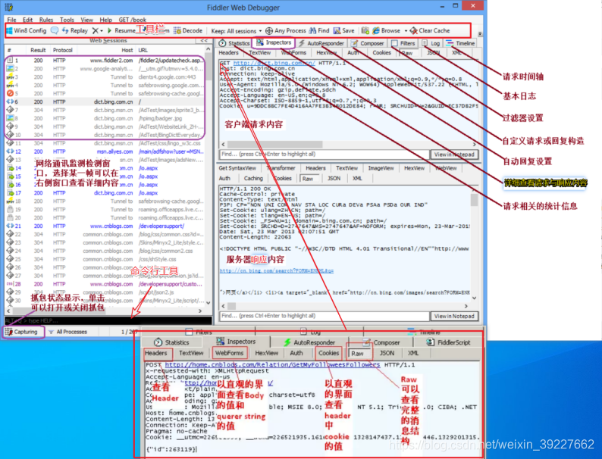
Task: Select session 21 www.cnblogs.com /developersupport/ row
Action: 105,226
